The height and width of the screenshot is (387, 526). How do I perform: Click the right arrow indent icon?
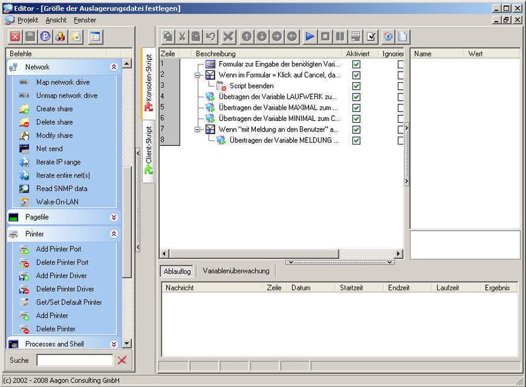click(x=277, y=36)
